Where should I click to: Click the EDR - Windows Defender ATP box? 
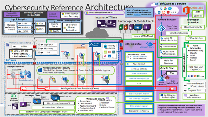pyautogui.click(x=59, y=103)
